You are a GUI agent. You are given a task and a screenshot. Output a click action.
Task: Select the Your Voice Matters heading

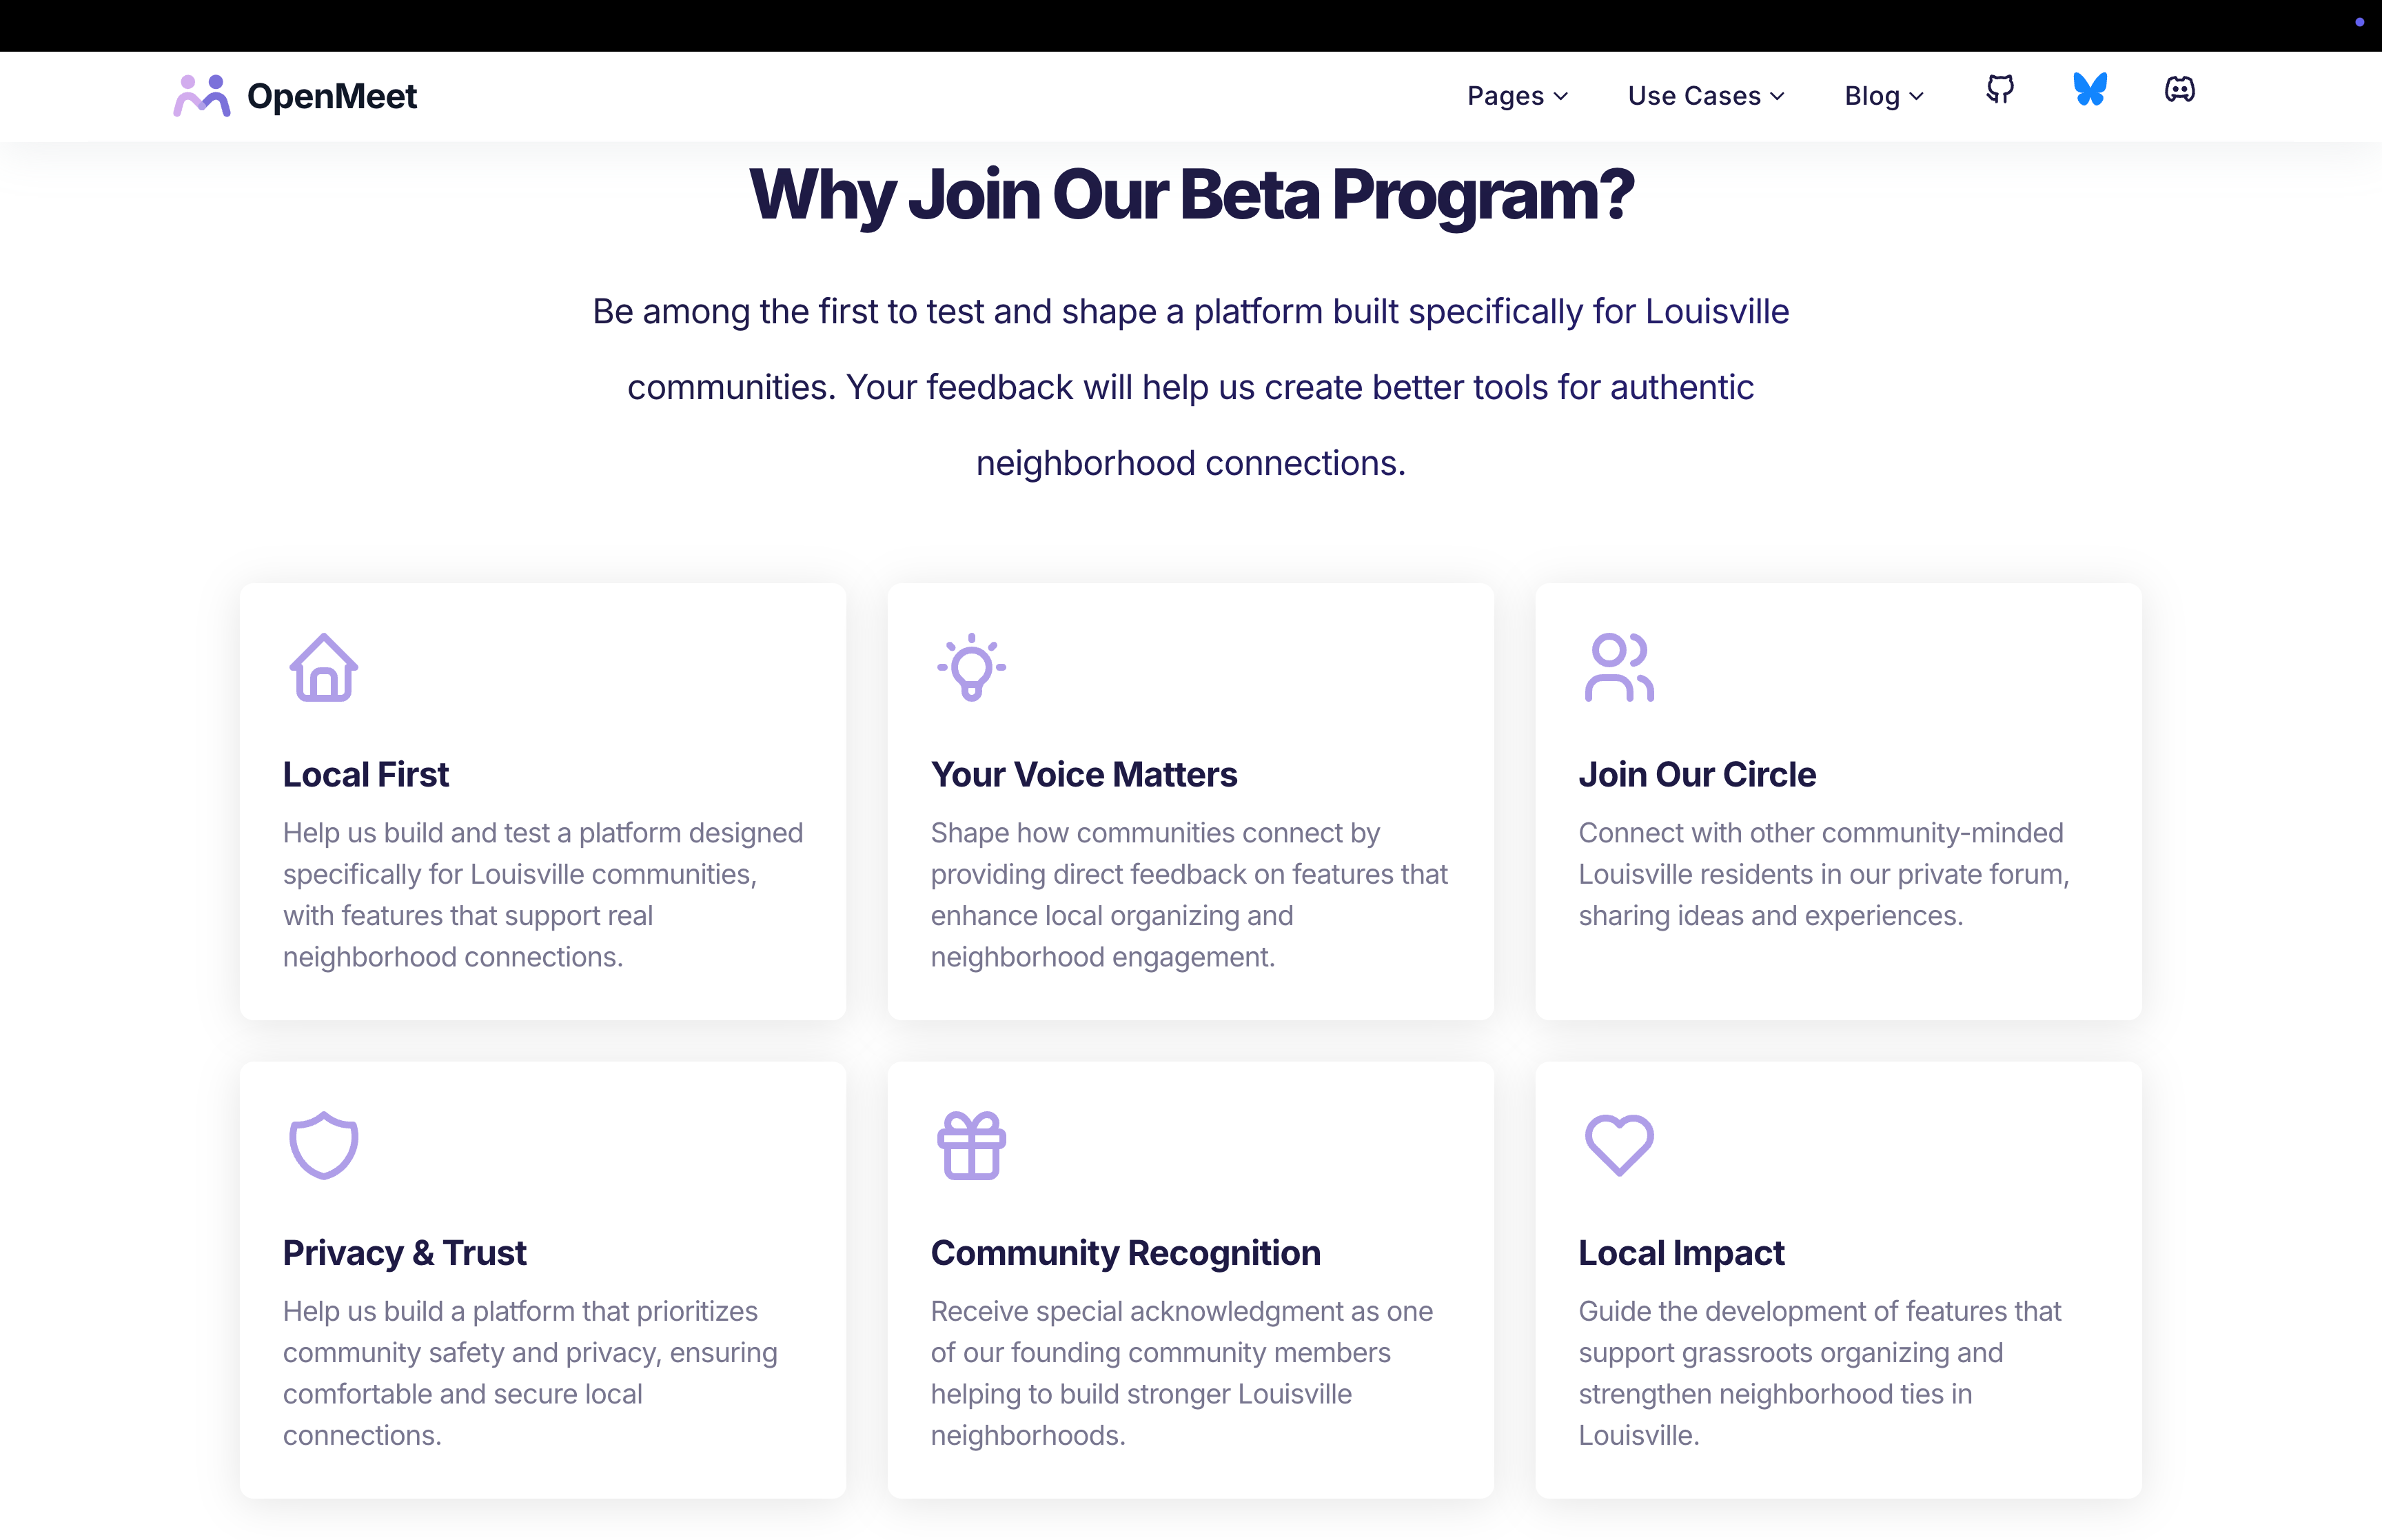click(1083, 774)
